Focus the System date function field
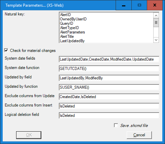The width and height of the screenshot is (165, 144). [x=109, y=69]
